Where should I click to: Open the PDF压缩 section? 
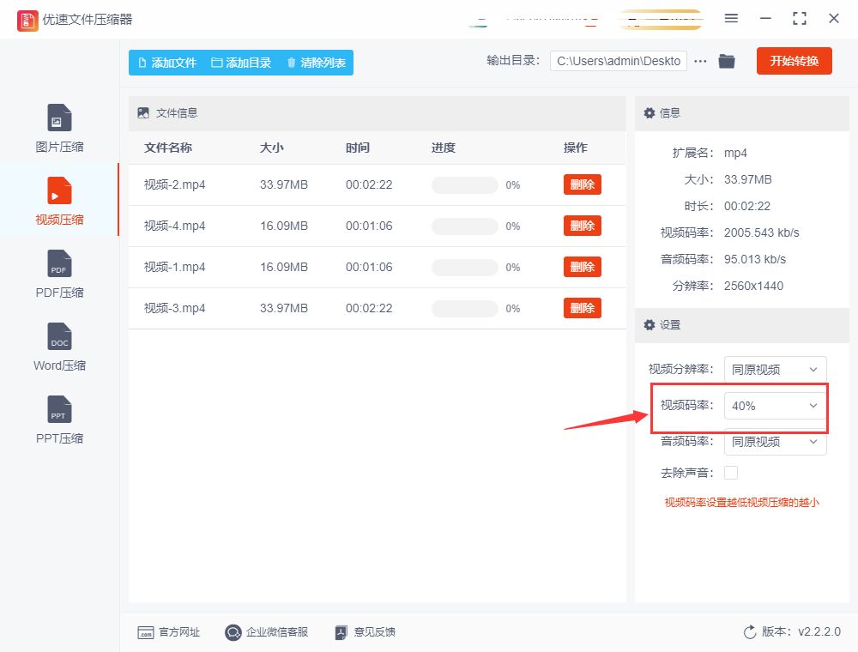pos(59,275)
